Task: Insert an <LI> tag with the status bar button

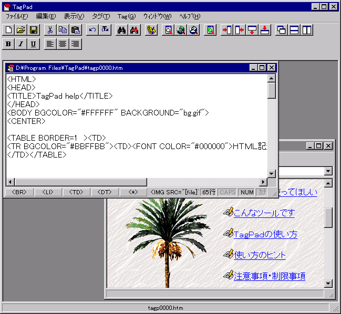Action: coord(48,192)
